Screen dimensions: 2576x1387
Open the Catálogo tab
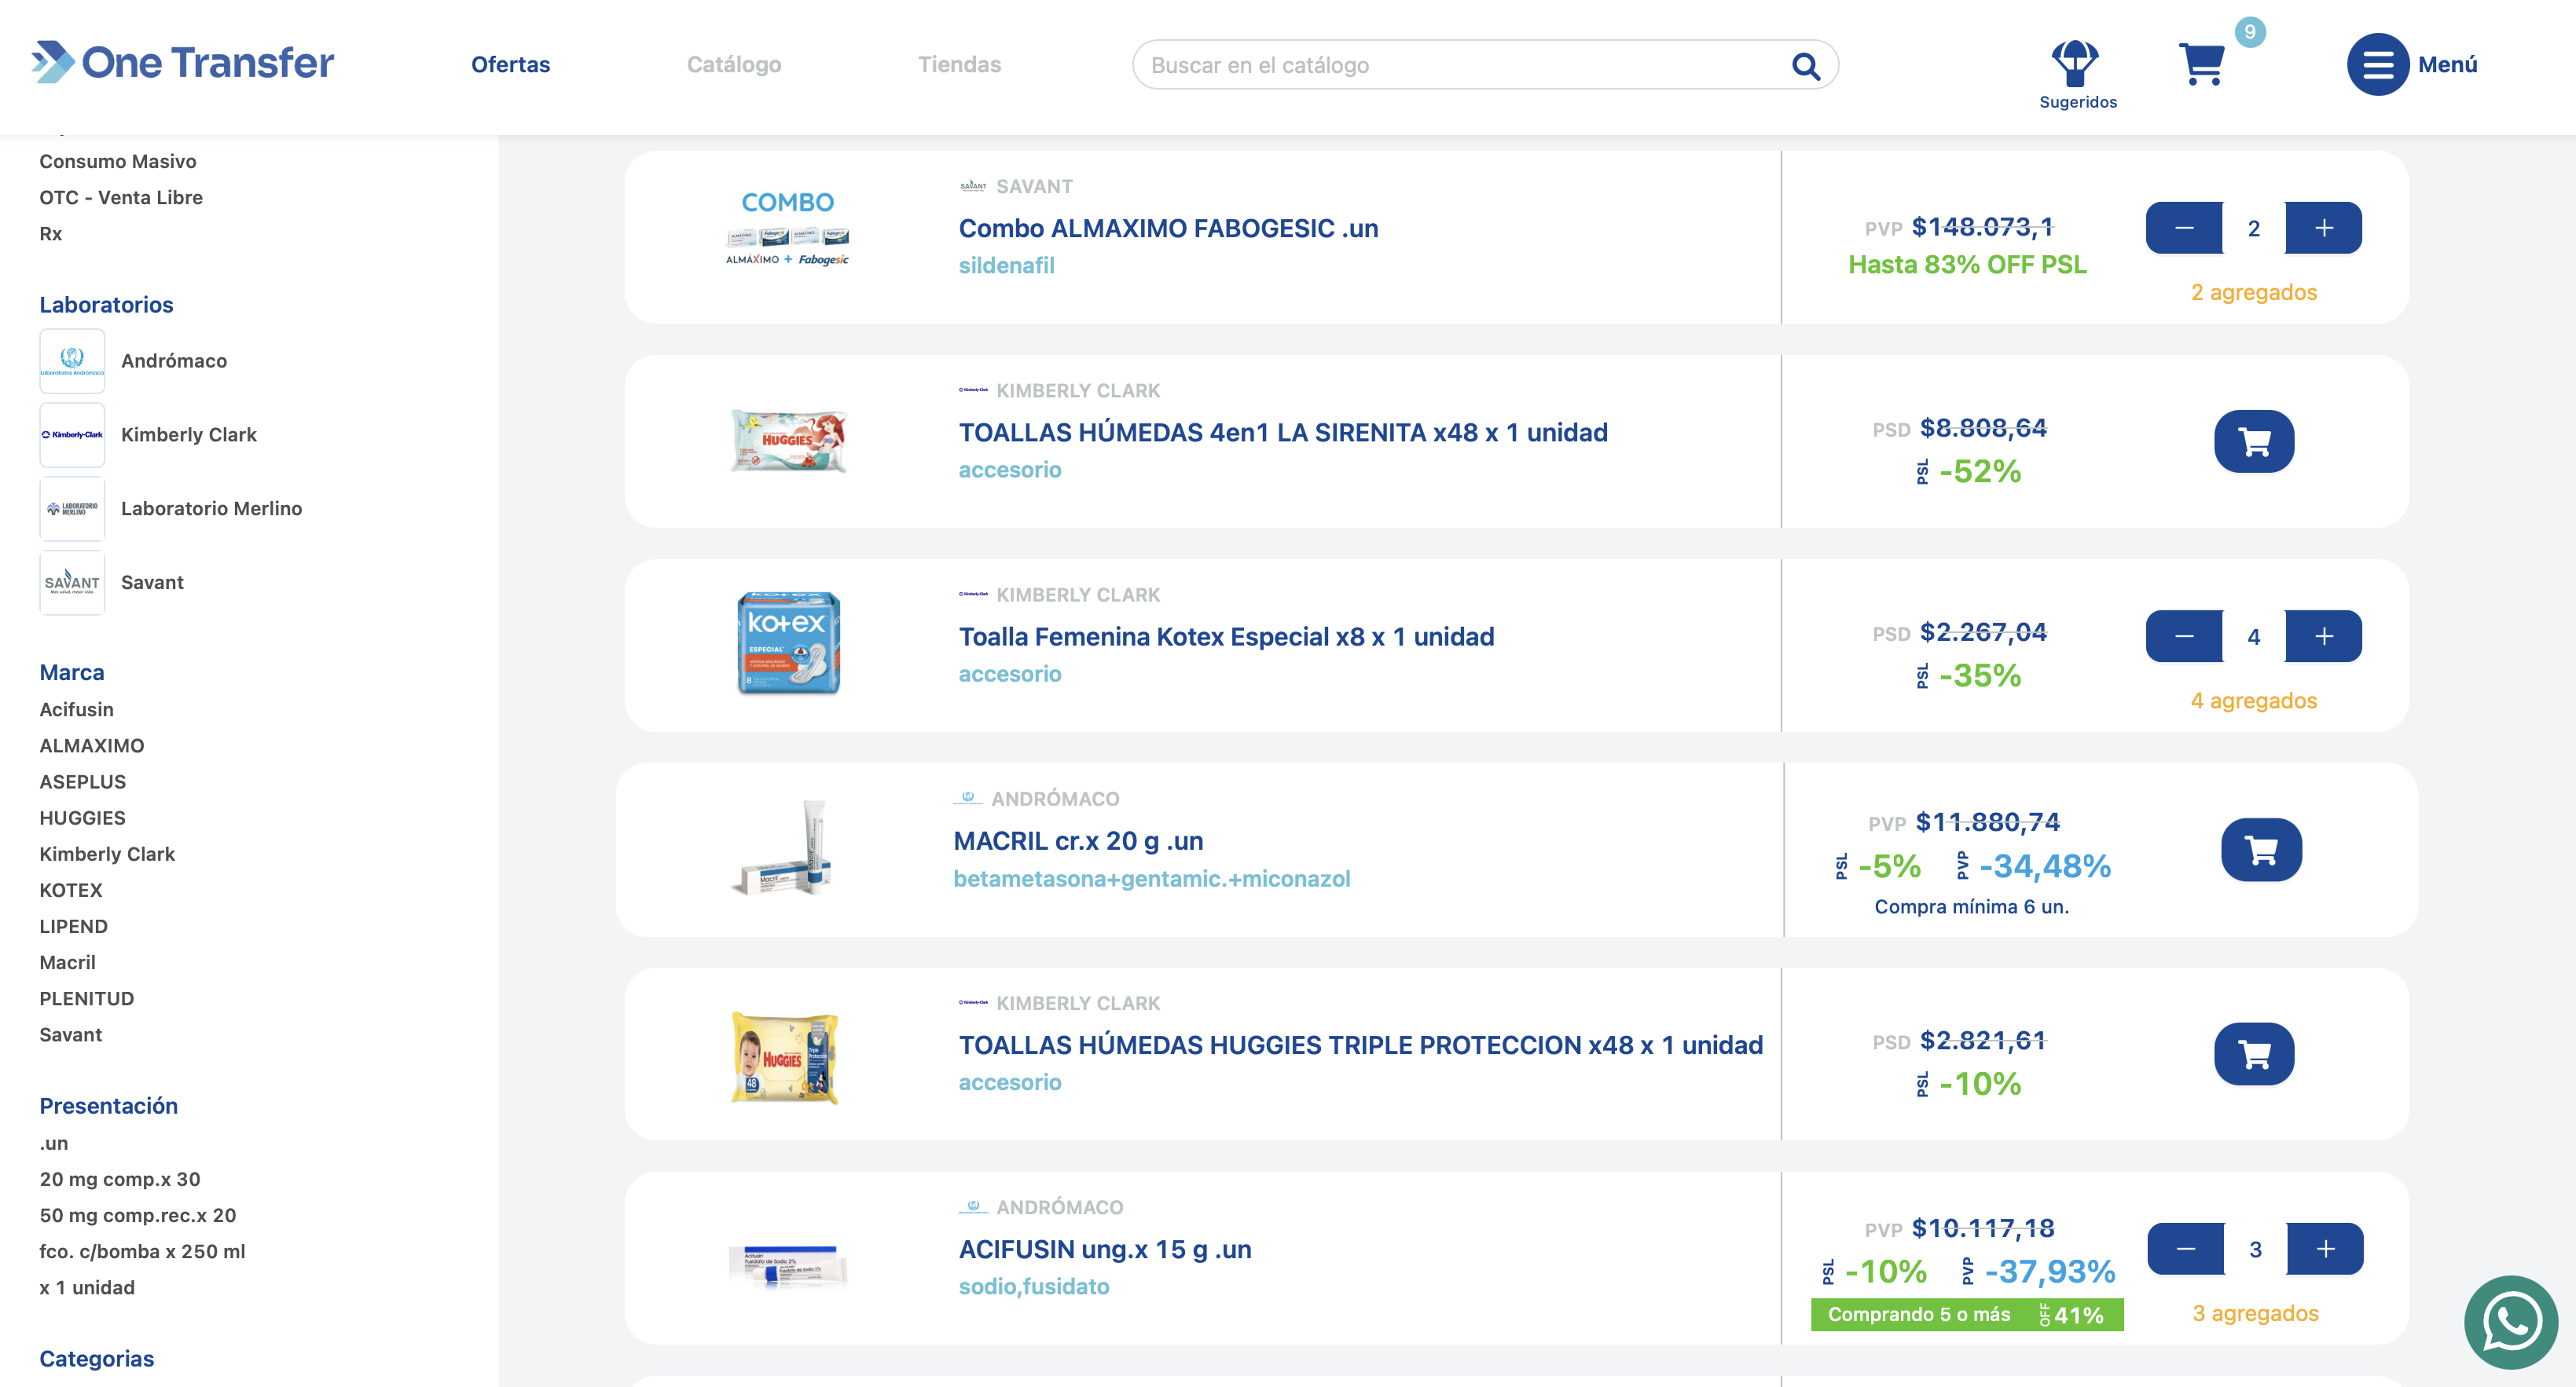pyautogui.click(x=734, y=64)
